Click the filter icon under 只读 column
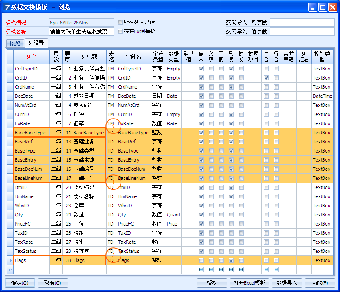The image size is (340, 292). [231, 269]
